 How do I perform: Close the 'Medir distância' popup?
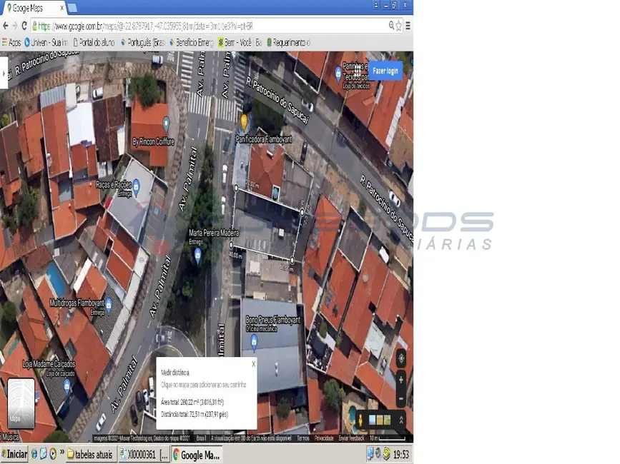point(252,363)
